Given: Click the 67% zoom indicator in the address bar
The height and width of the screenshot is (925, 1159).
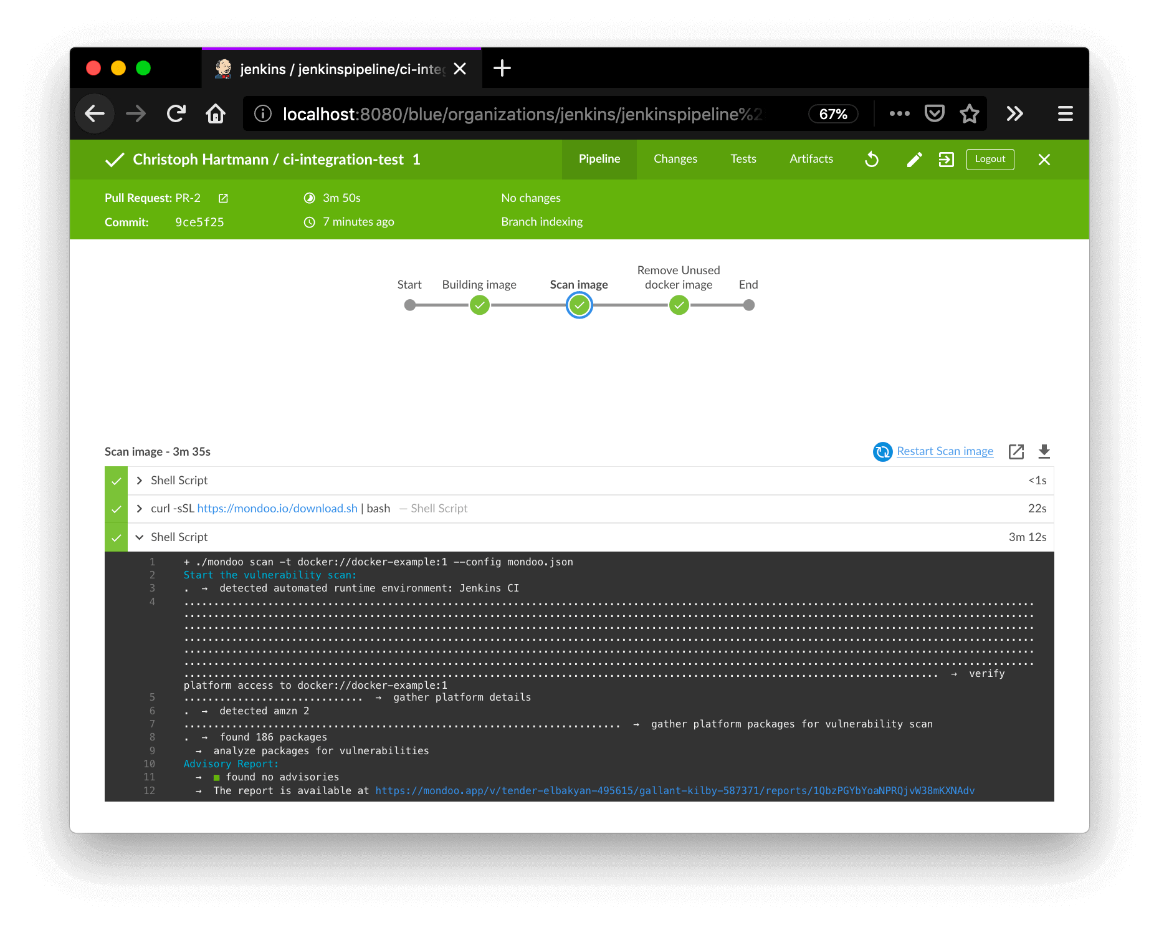Looking at the screenshot, I should [x=832, y=113].
